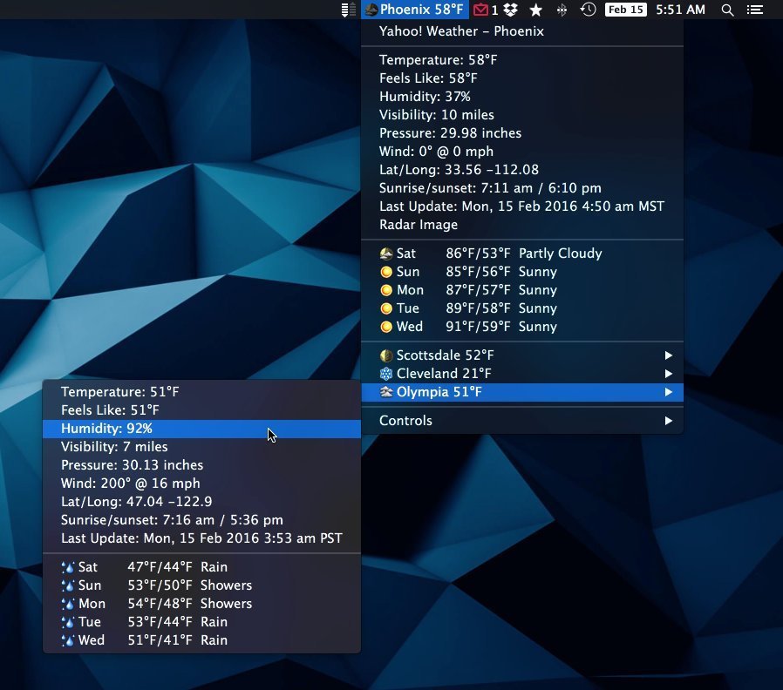Click the rain icon on Olympia Wed forecast
The height and width of the screenshot is (690, 783).
[x=68, y=640]
